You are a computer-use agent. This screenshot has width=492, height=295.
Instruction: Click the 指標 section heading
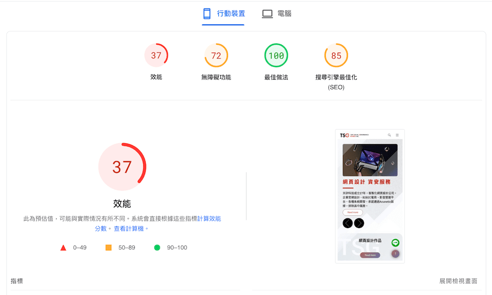pos(17,281)
